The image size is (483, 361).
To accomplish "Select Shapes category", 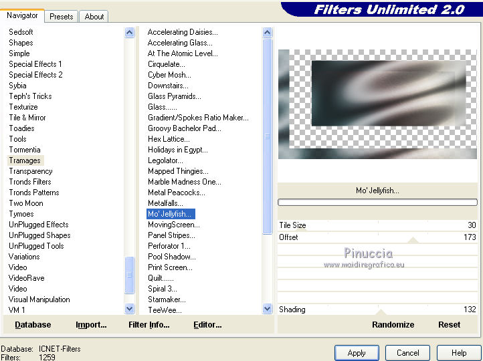I will coord(21,43).
